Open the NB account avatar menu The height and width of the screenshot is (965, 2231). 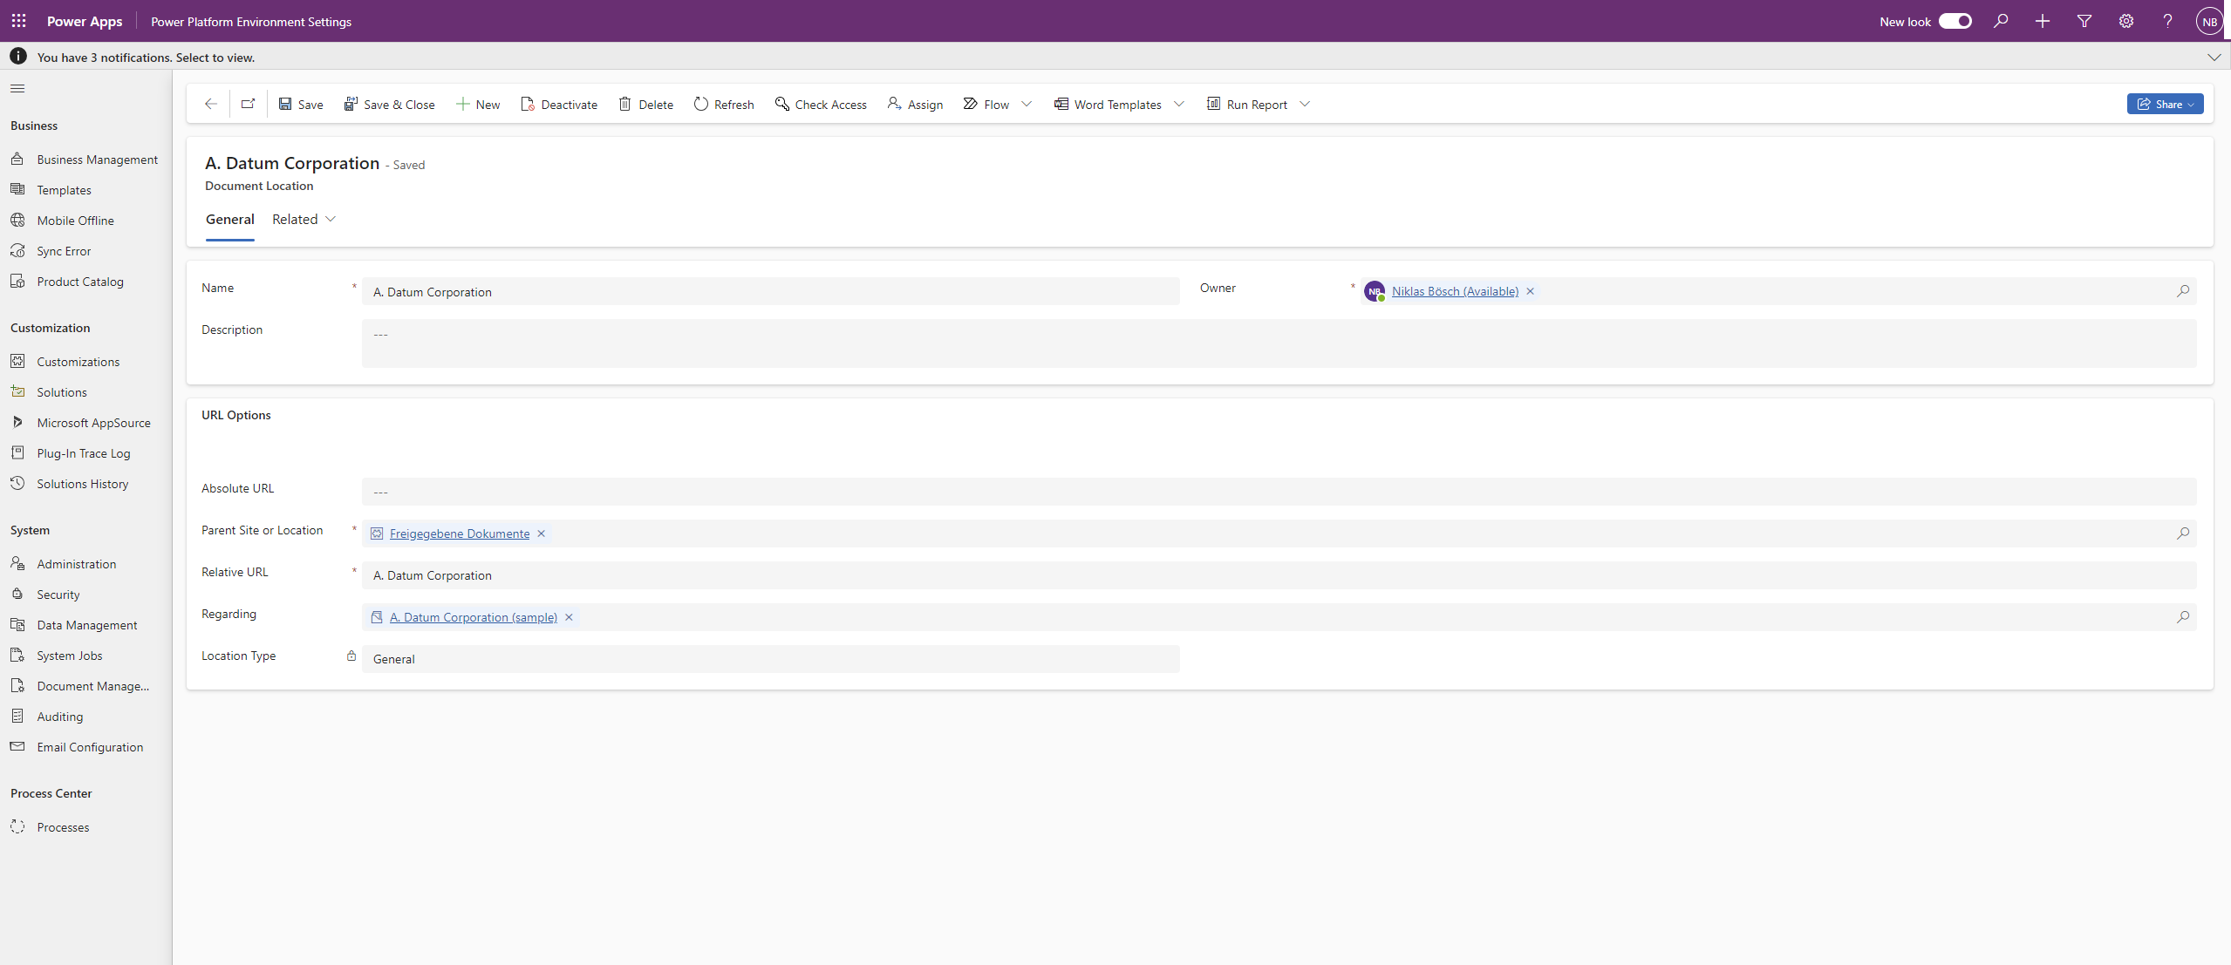click(2209, 22)
